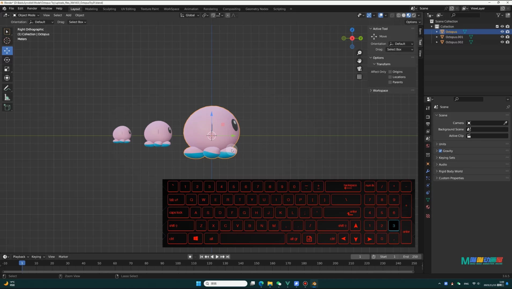Select the Rotate tool in the toolbar
The height and width of the screenshot is (289, 512).
point(7,60)
